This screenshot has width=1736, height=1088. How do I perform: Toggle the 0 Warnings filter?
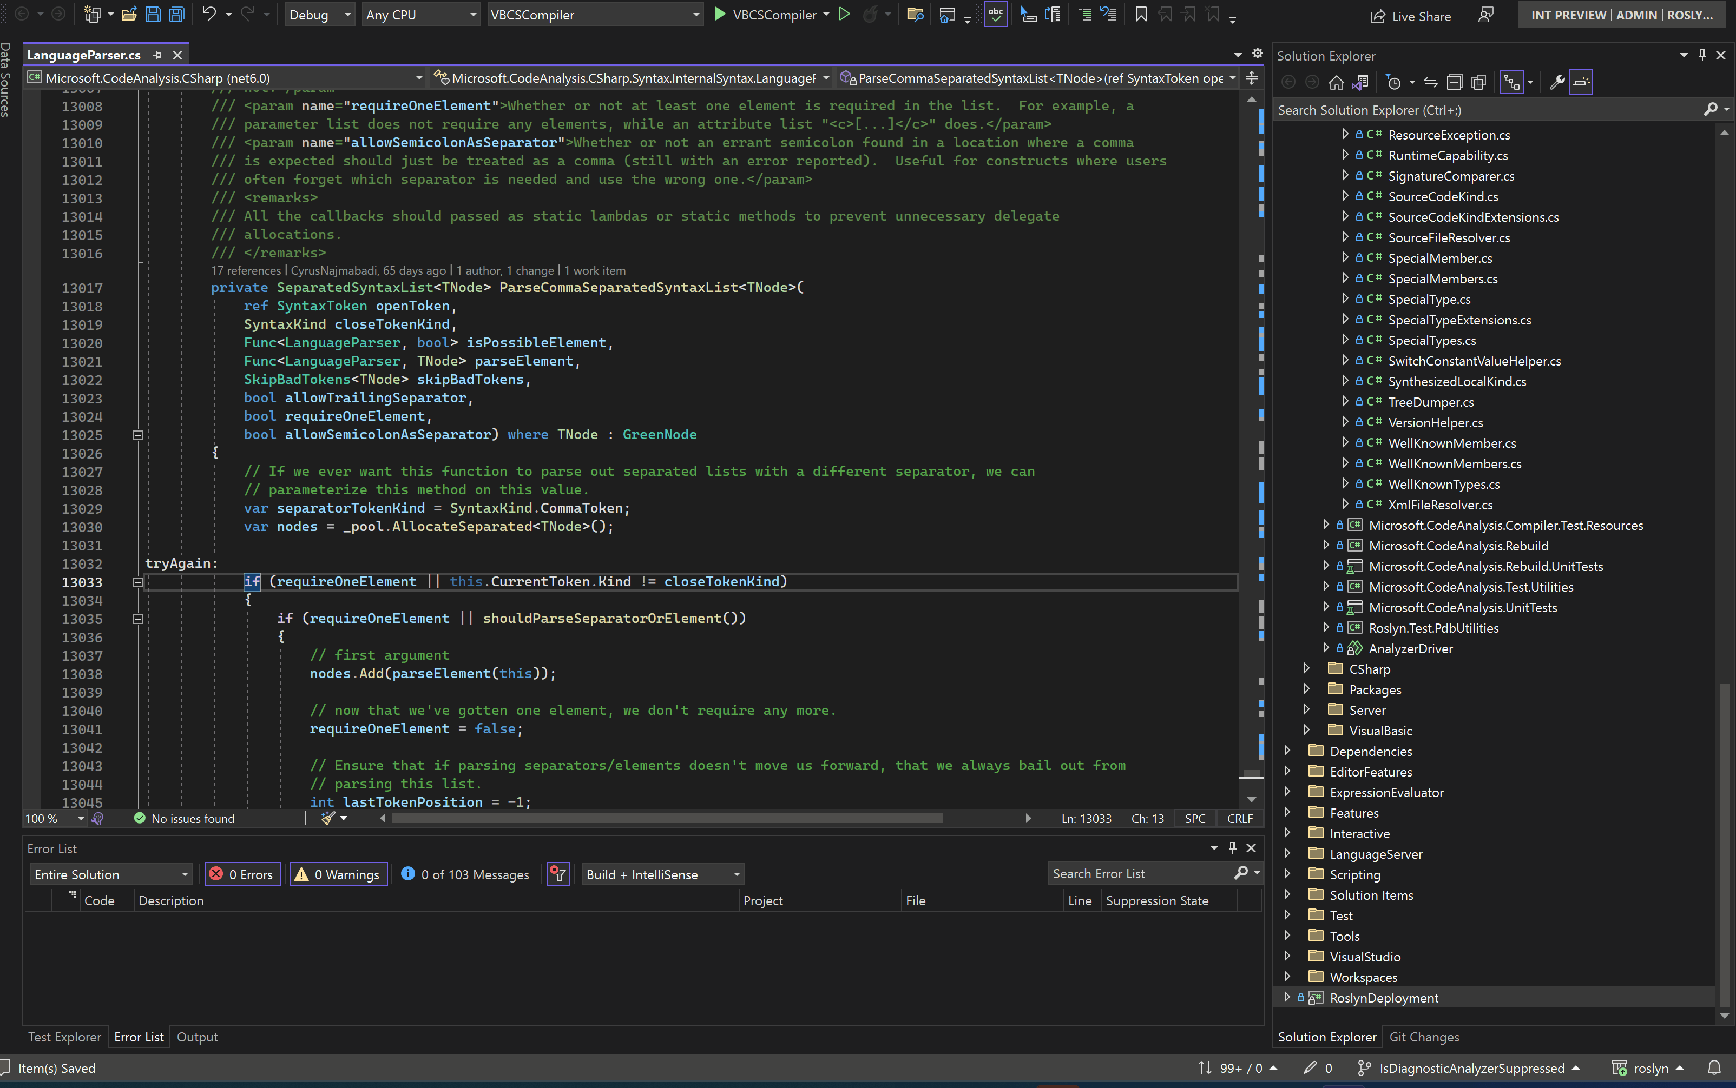338,873
